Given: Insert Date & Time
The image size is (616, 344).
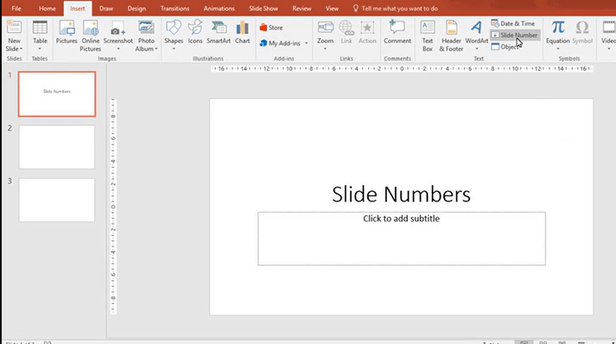Looking at the screenshot, I should (x=513, y=23).
